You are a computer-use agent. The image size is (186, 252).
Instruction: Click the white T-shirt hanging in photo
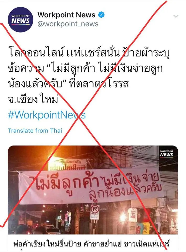click(x=133, y=215)
